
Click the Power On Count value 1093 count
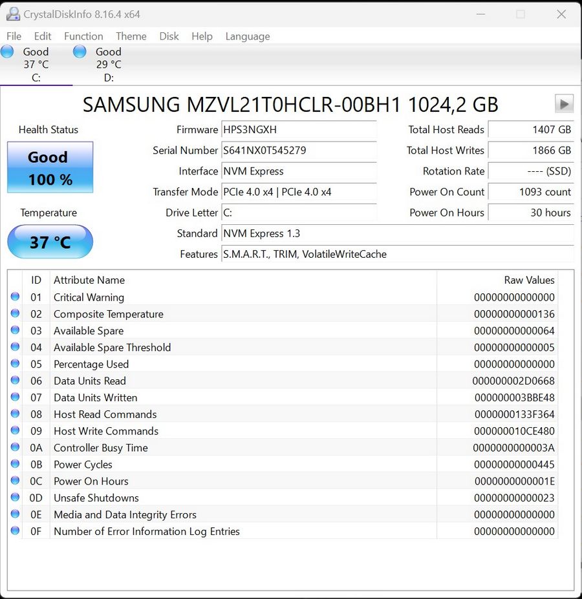coord(531,192)
